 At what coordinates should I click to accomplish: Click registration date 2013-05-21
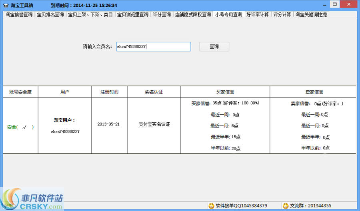pyautogui.click(x=108, y=124)
